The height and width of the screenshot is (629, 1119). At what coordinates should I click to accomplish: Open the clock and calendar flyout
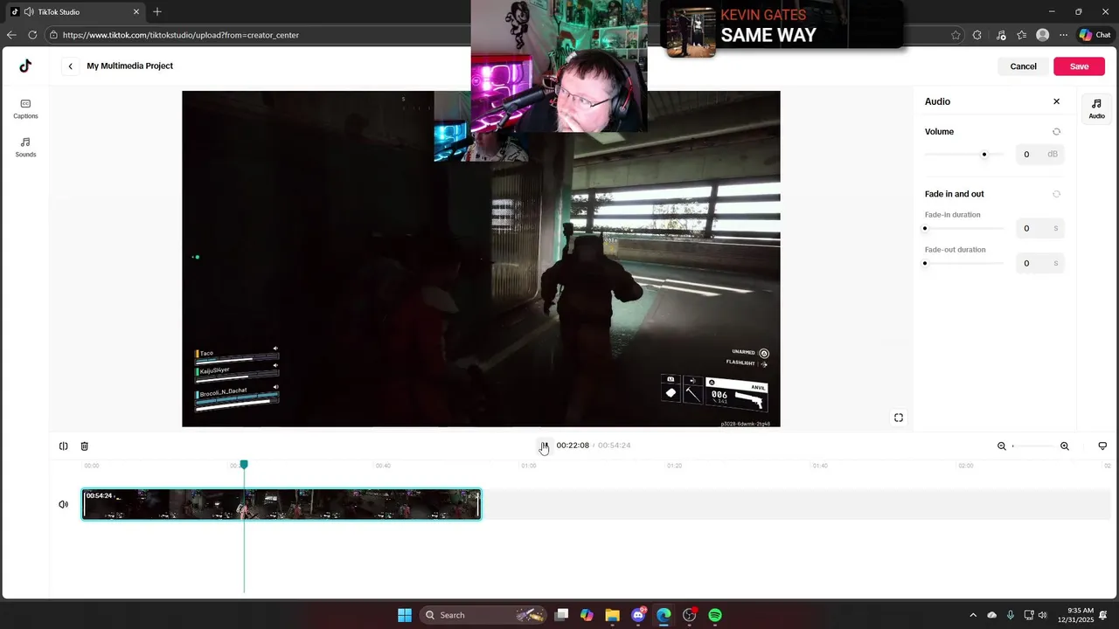(x=1074, y=615)
